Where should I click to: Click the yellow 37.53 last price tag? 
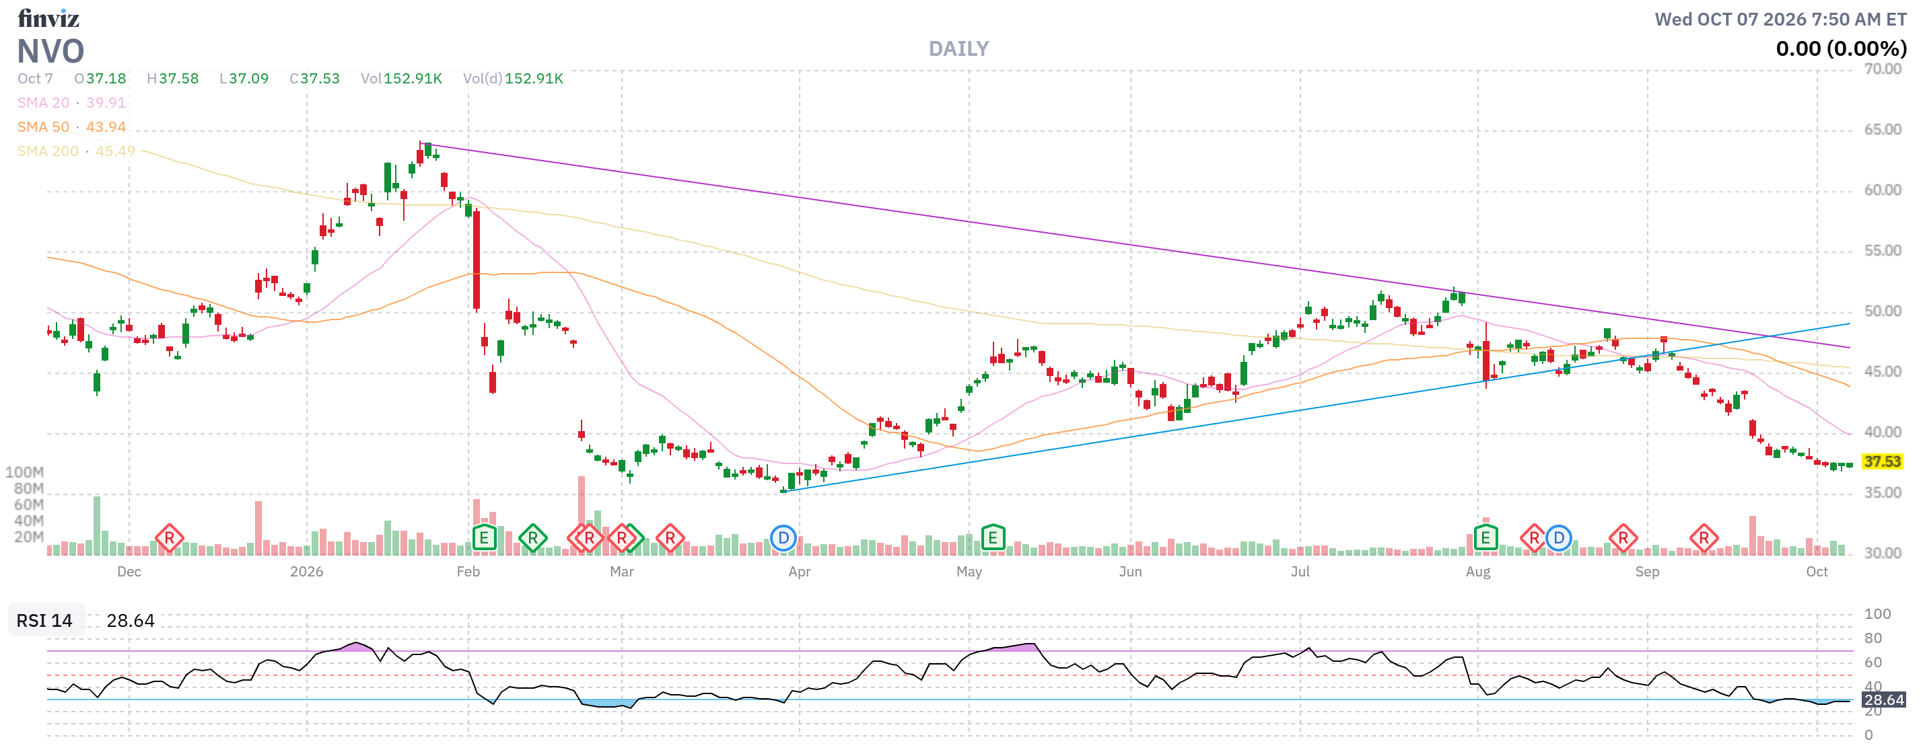[1882, 461]
